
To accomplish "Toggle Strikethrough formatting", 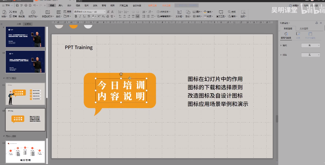I will click(x=89, y=16).
